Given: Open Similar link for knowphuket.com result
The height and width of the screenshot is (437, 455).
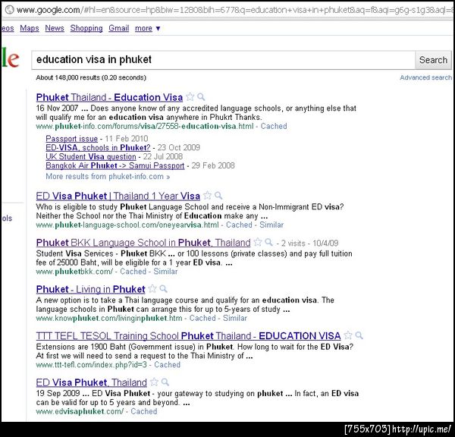Looking at the screenshot, I should (235, 318).
